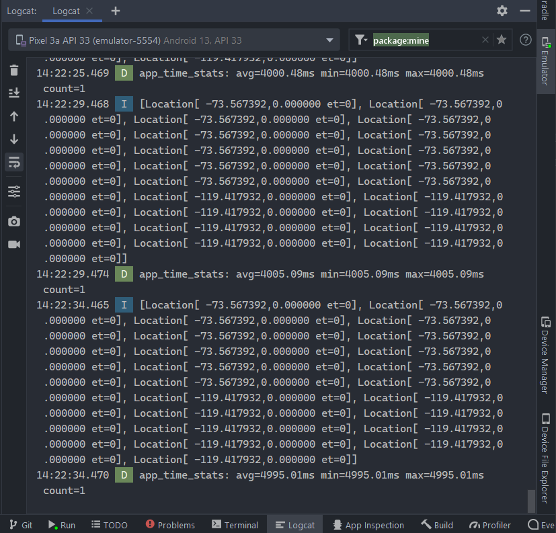
Task: Open the App Inspection tab
Action: (368, 525)
